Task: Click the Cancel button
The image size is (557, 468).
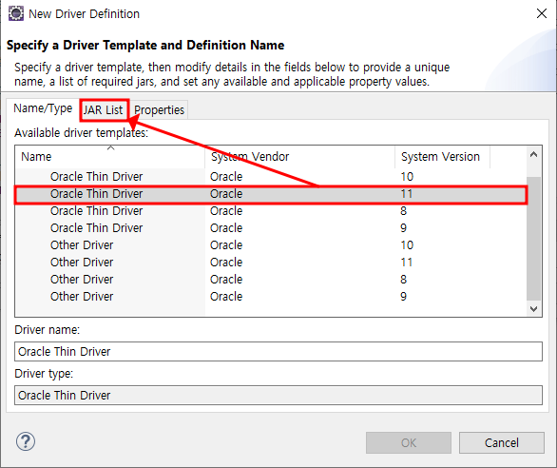Action: [x=502, y=442]
